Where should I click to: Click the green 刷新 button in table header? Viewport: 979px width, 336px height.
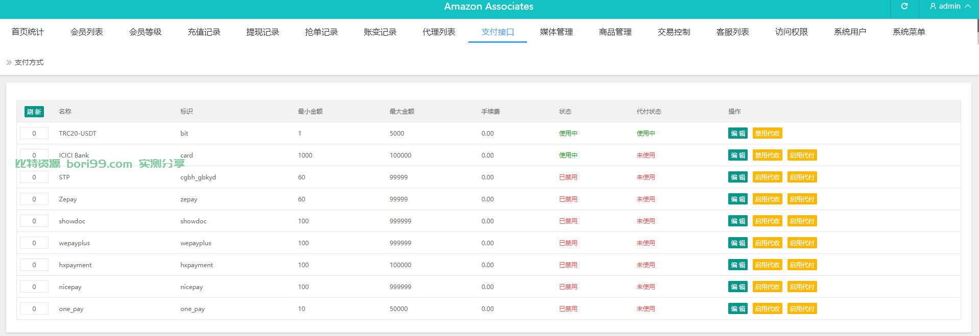[34, 112]
